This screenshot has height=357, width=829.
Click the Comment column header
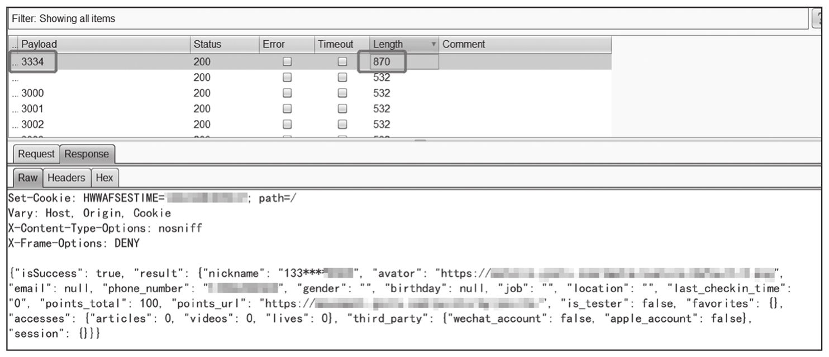(x=525, y=45)
